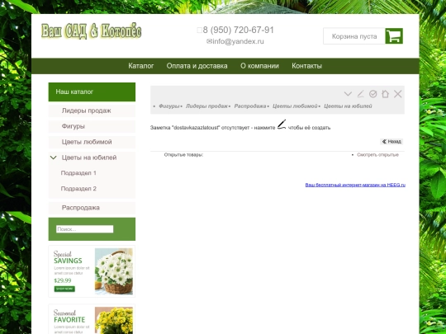Open the HEEG.ru free shop link
This screenshot has height=334, width=446.
[x=355, y=185]
